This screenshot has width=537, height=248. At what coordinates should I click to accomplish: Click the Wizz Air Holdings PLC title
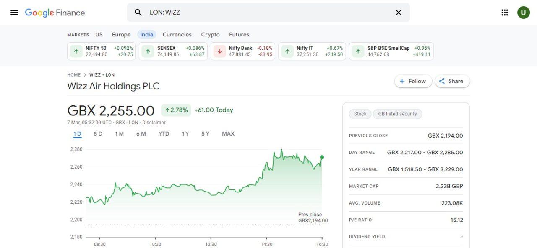point(113,86)
